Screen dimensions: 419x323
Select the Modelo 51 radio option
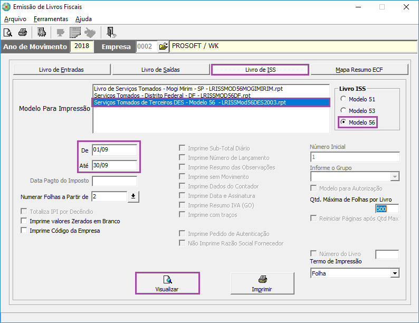click(x=344, y=99)
